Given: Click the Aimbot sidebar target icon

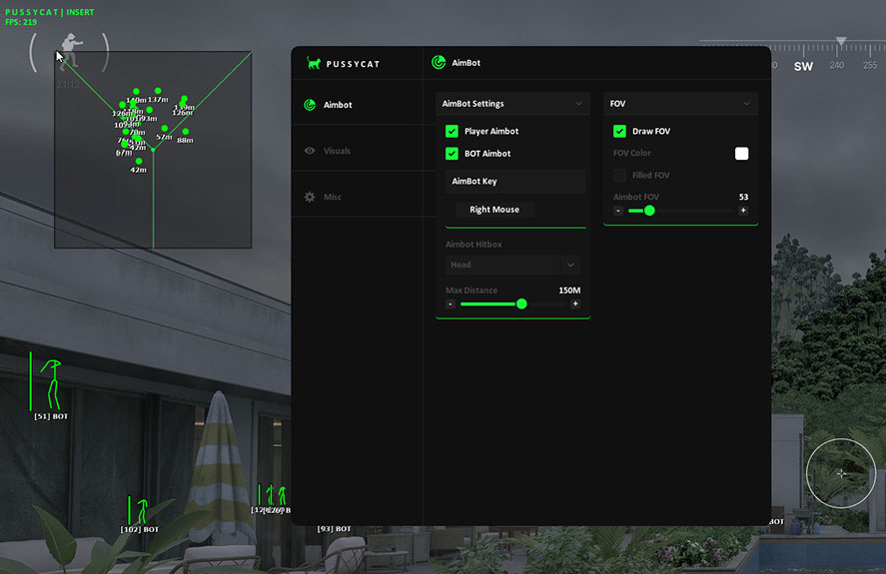Looking at the screenshot, I should (310, 105).
